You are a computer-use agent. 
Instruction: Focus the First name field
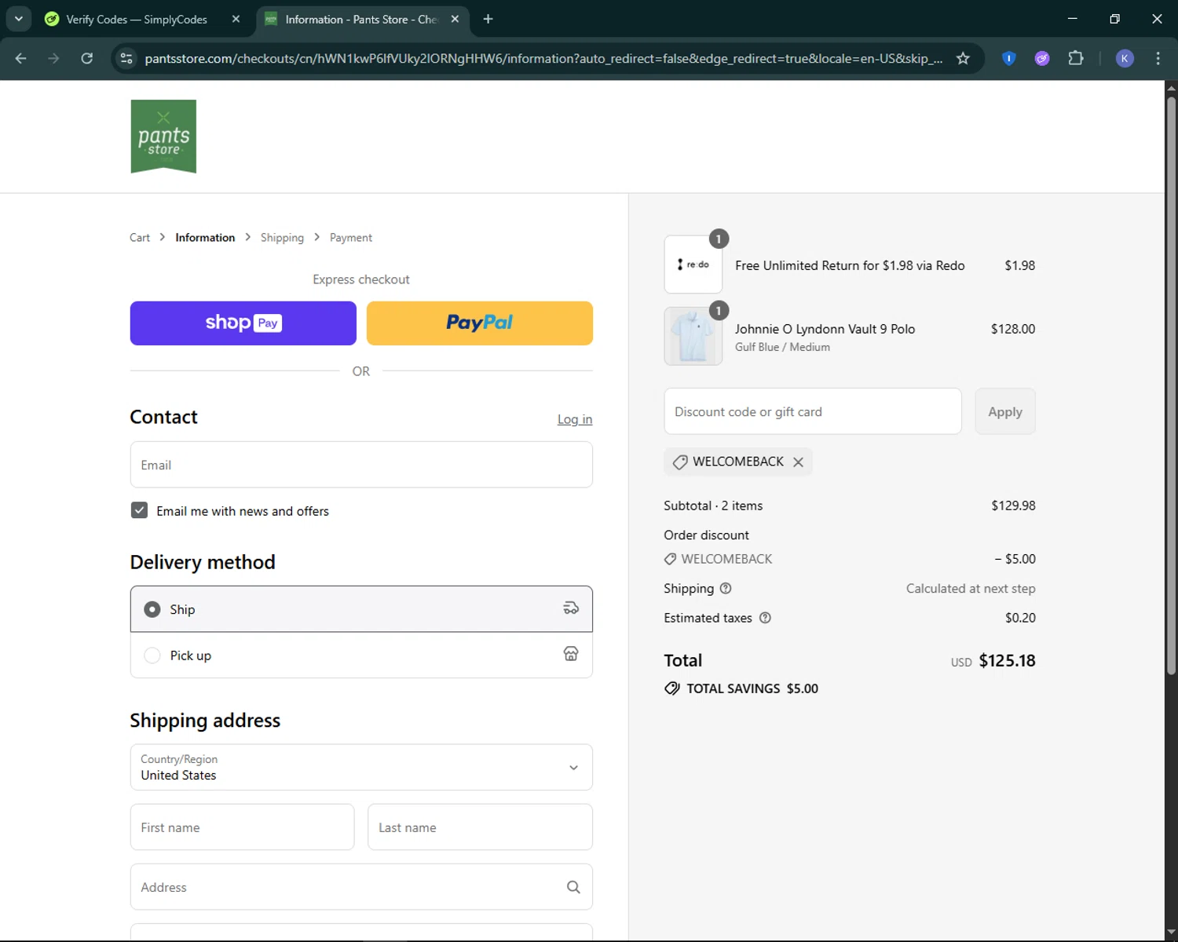click(242, 827)
